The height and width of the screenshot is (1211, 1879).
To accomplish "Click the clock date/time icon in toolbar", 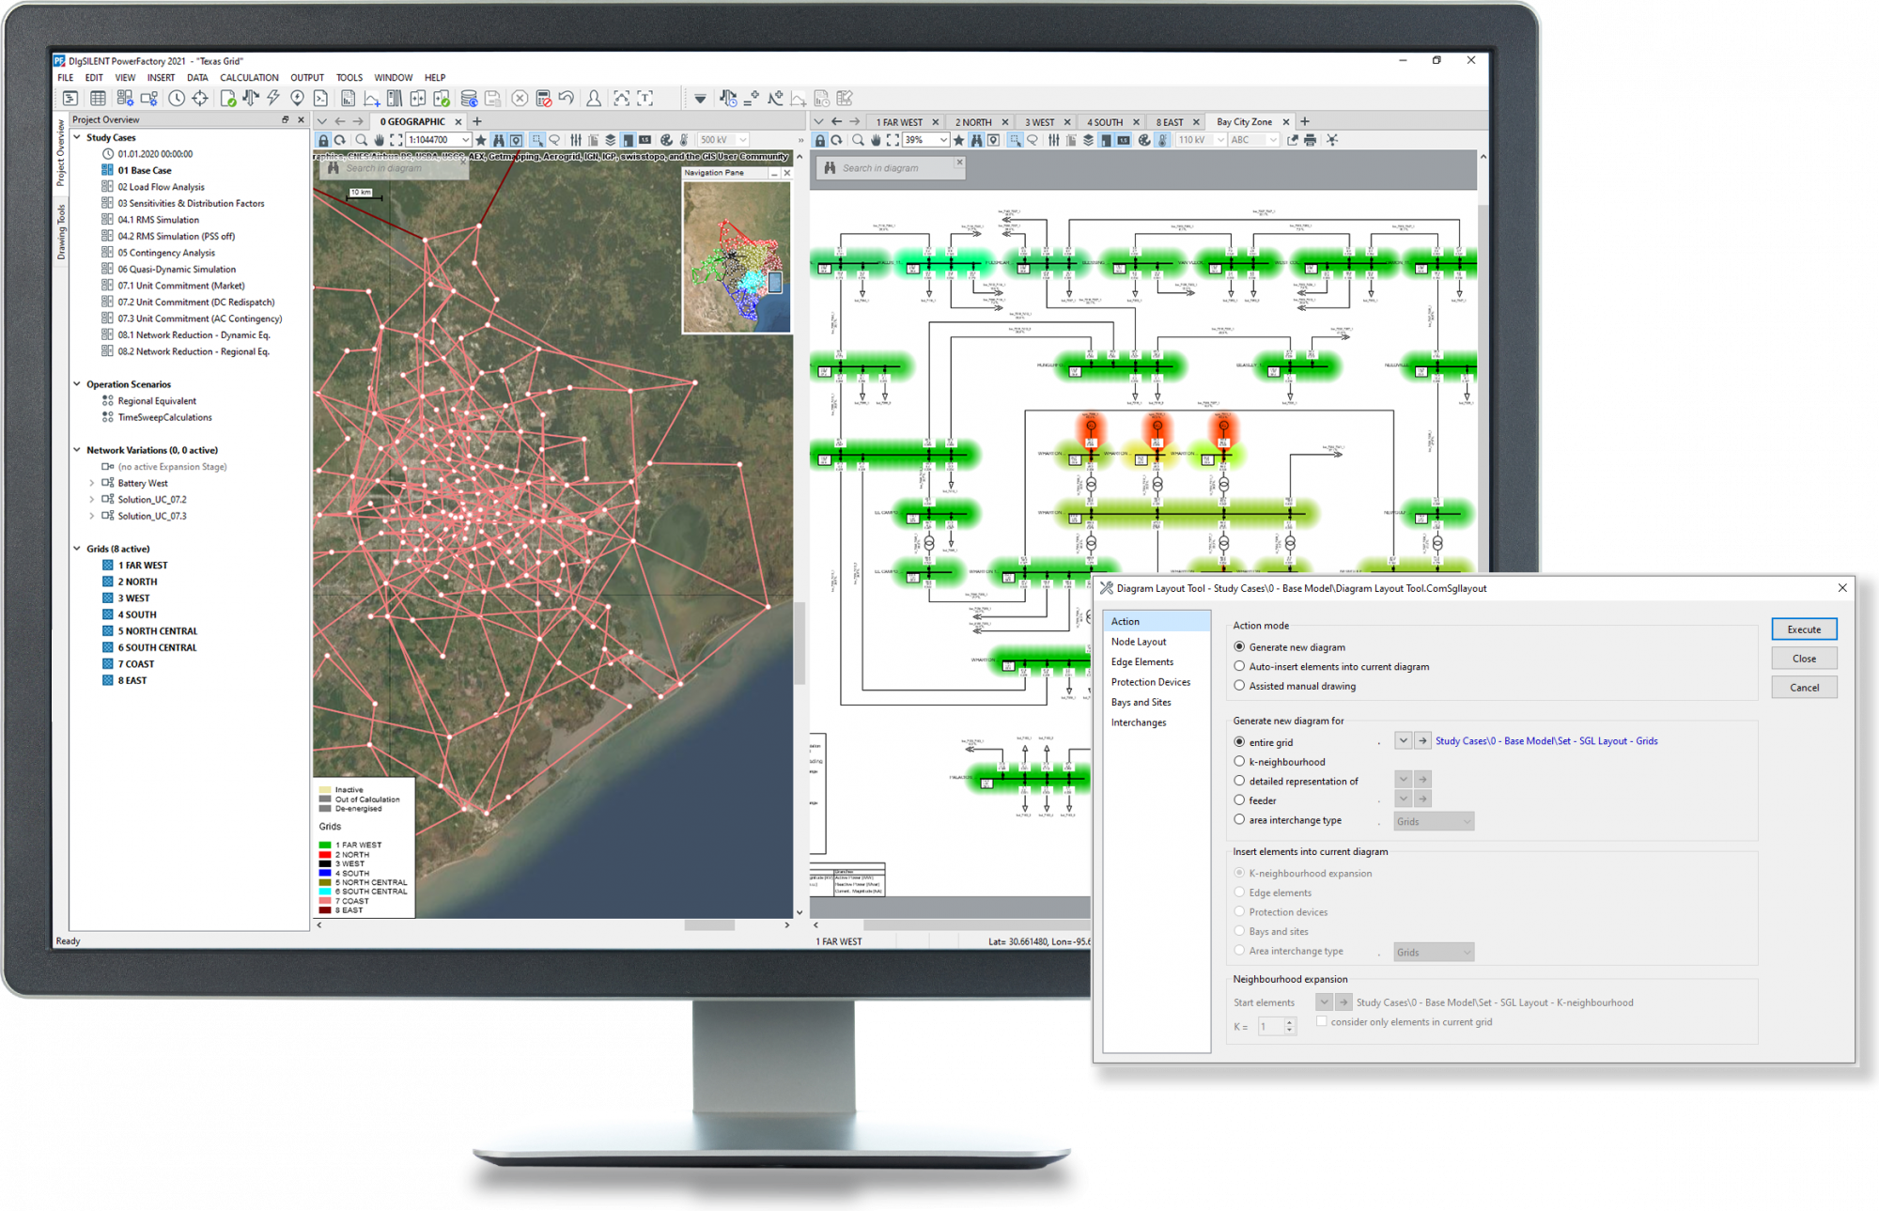I will (177, 98).
